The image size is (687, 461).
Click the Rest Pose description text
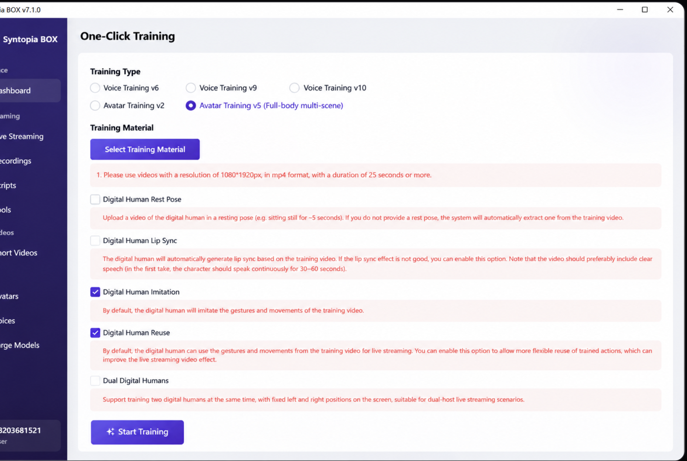[363, 218]
